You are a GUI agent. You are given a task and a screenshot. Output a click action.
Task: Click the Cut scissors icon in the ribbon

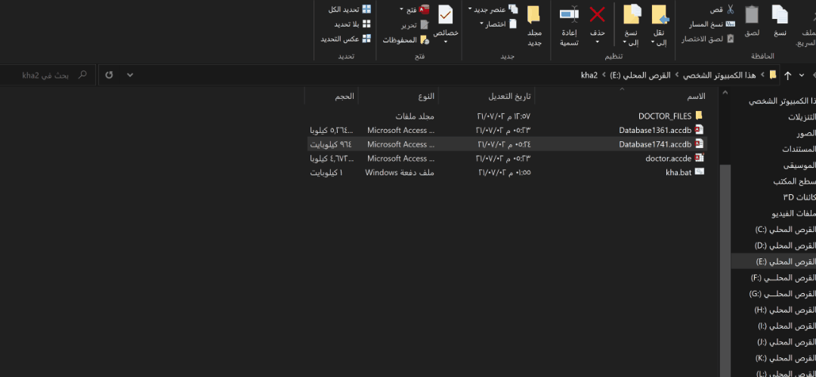click(x=730, y=9)
